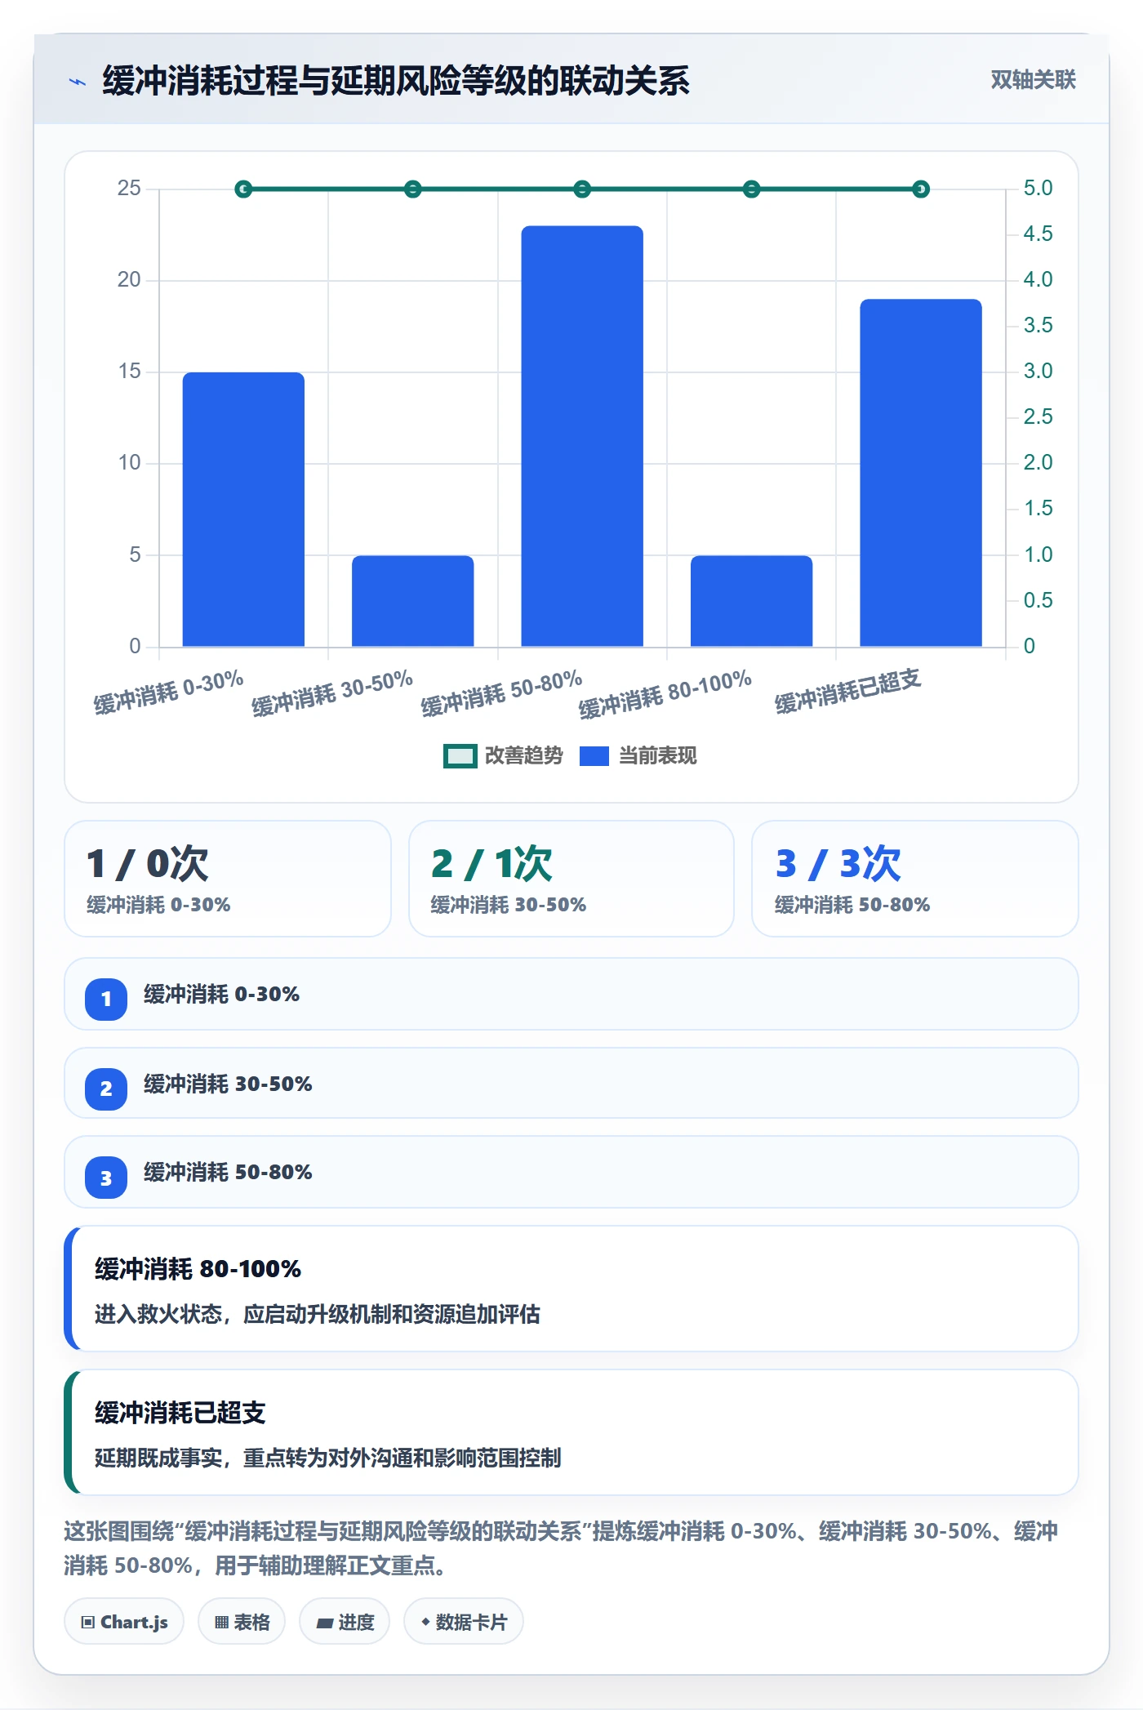Select the list row 缓冲消耗 50-80%
The height and width of the screenshot is (1710, 1143).
571,1173
